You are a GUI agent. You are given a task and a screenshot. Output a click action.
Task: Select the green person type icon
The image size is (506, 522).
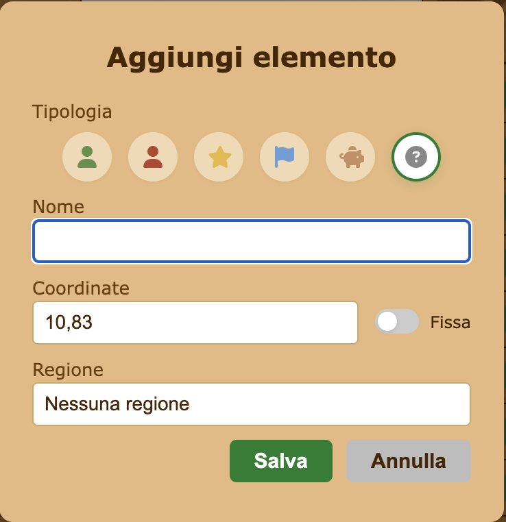[x=87, y=157]
